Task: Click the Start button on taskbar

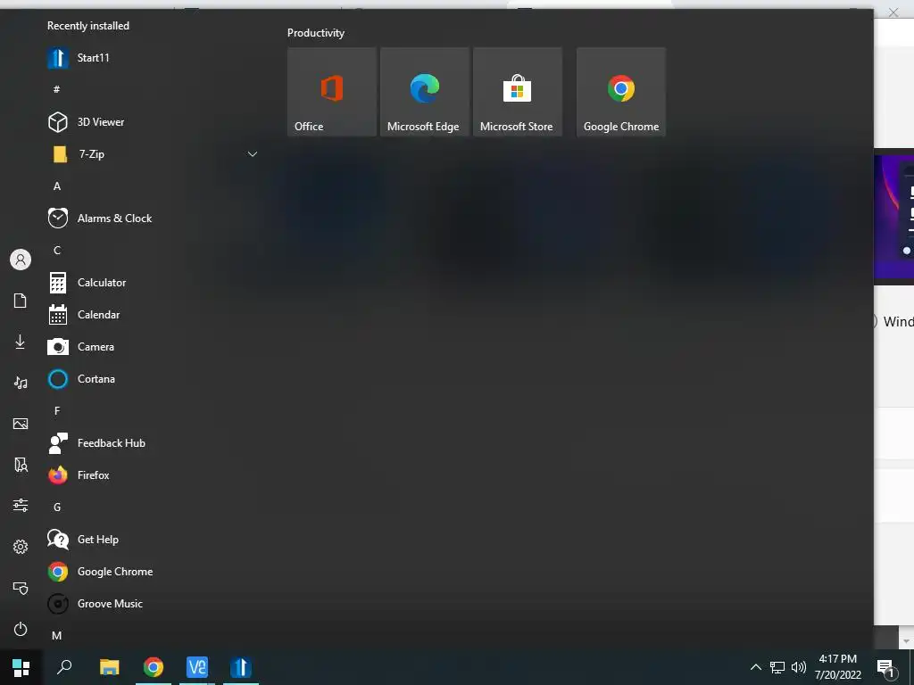Action: [x=21, y=667]
